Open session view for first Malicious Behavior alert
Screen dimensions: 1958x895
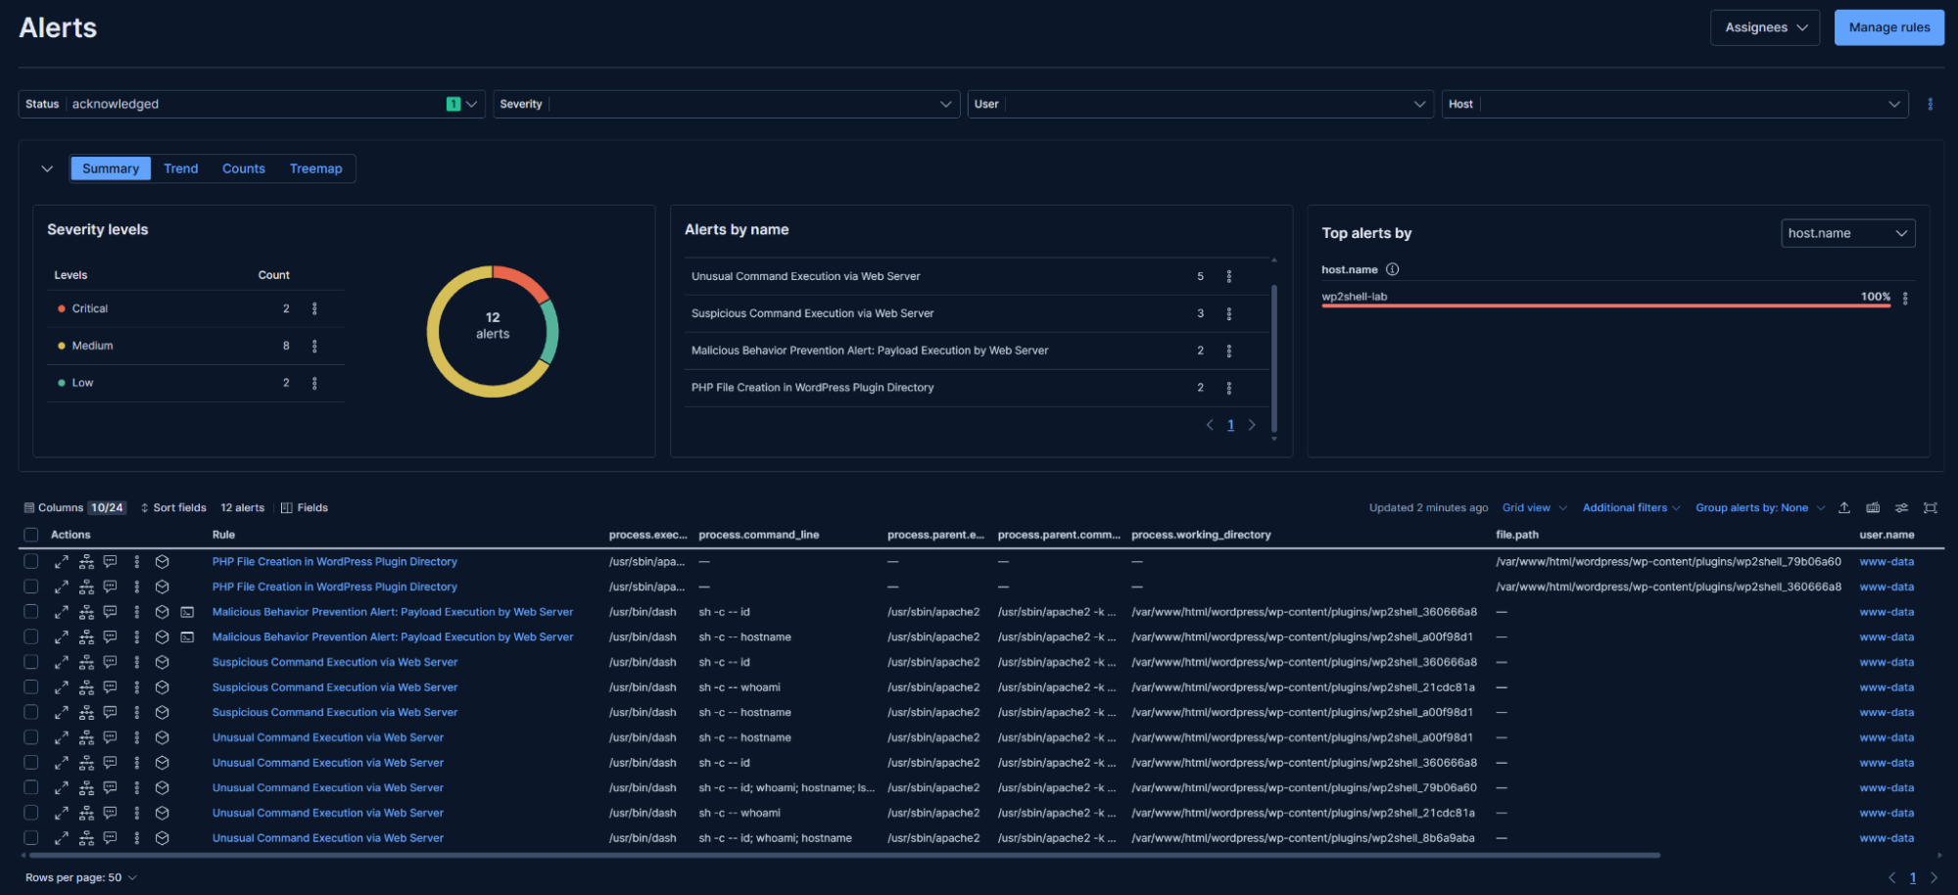coord(187,612)
